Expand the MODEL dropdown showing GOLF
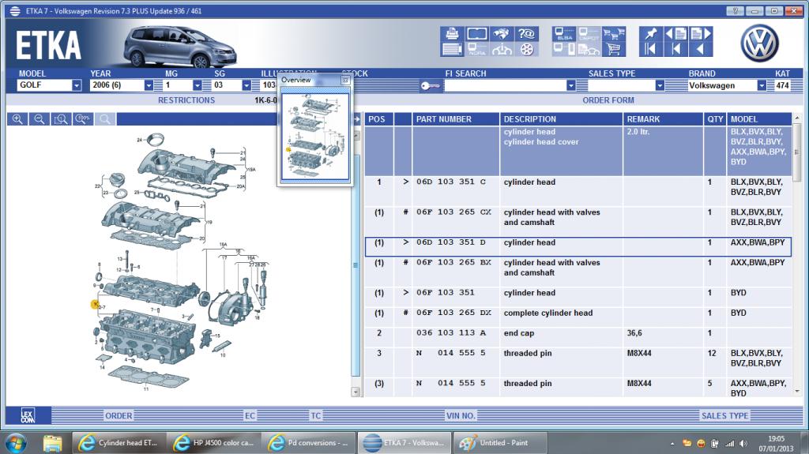The width and height of the screenshot is (809, 454). (77, 85)
